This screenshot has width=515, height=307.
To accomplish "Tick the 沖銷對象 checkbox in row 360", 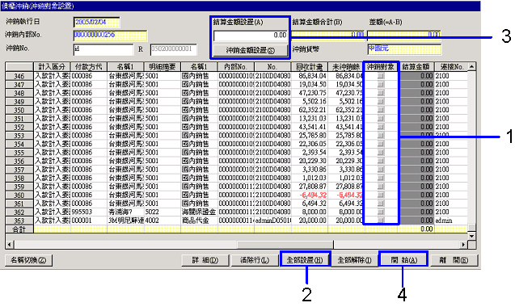I will 381,195.
